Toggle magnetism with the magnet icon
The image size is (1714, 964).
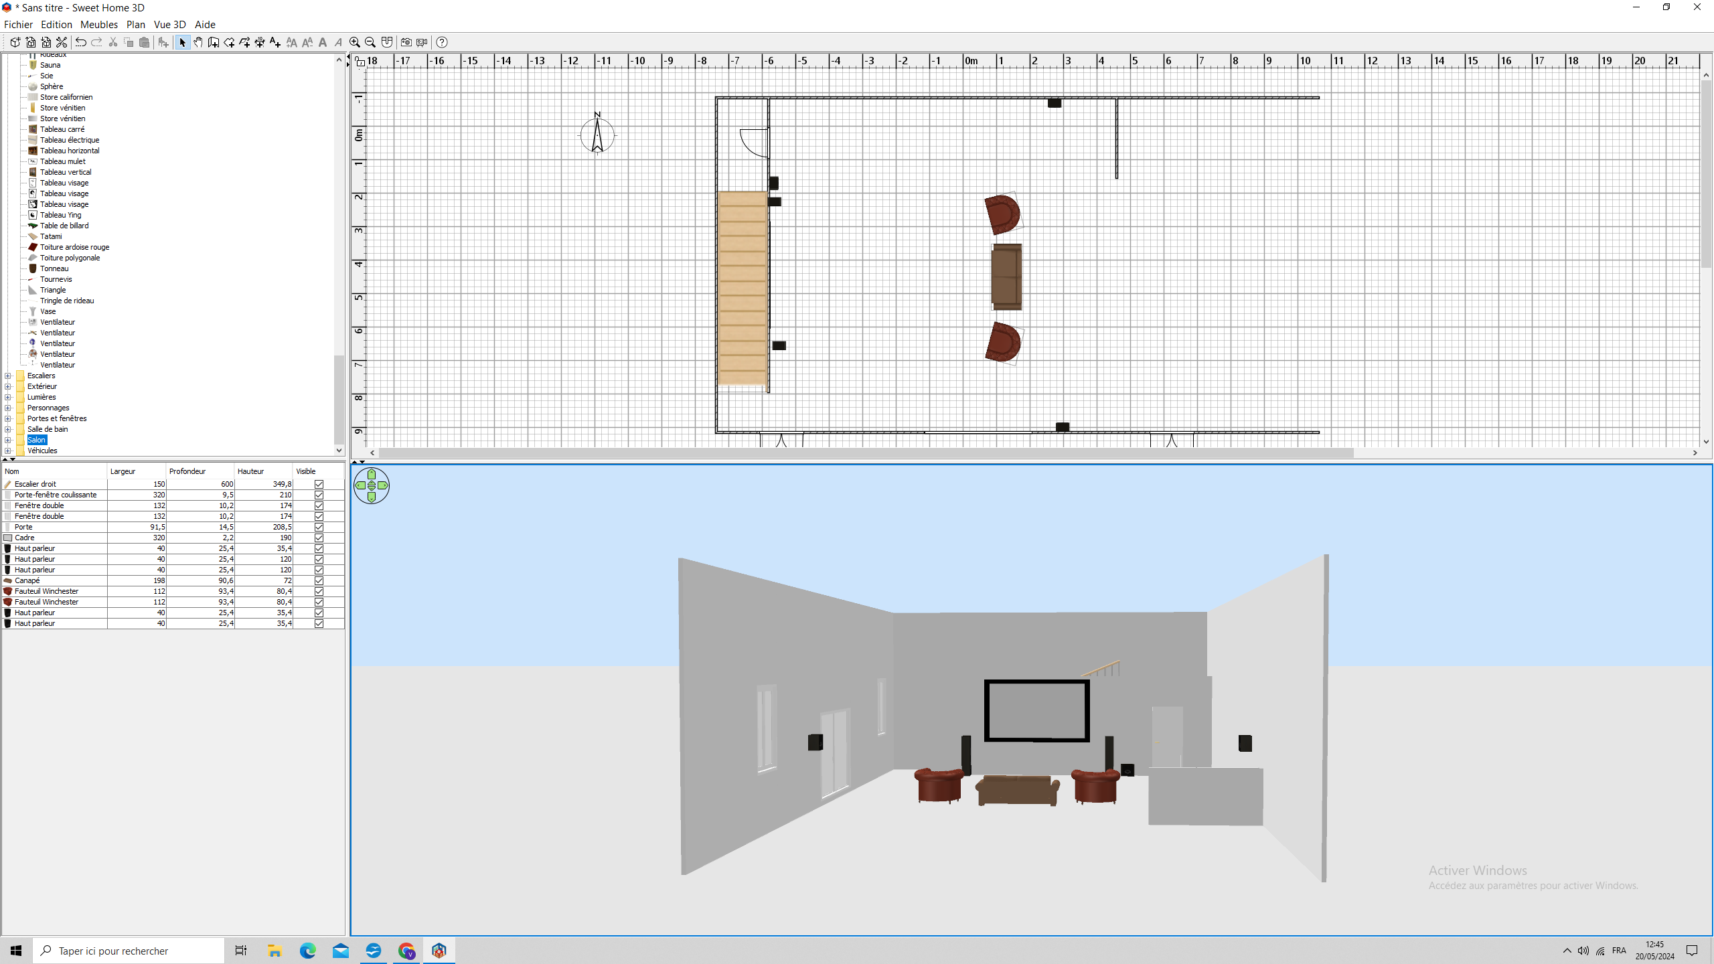pos(387,42)
